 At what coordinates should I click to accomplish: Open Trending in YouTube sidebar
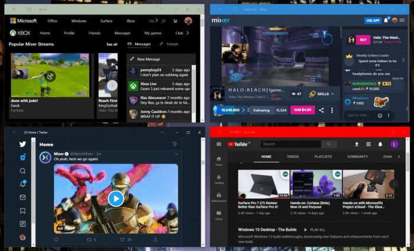pos(219,179)
